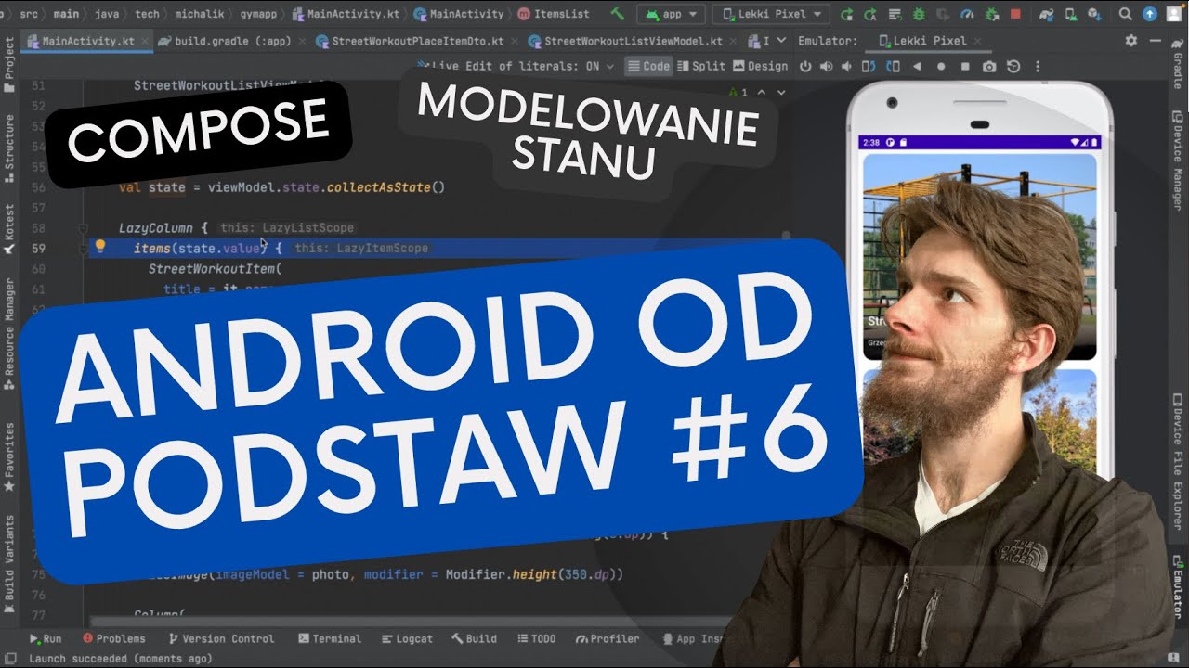Rotate the emulator right
This screenshot has height=668, width=1189.
tap(893, 67)
